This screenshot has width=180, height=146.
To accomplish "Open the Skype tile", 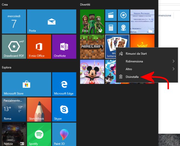I will (64, 110).
